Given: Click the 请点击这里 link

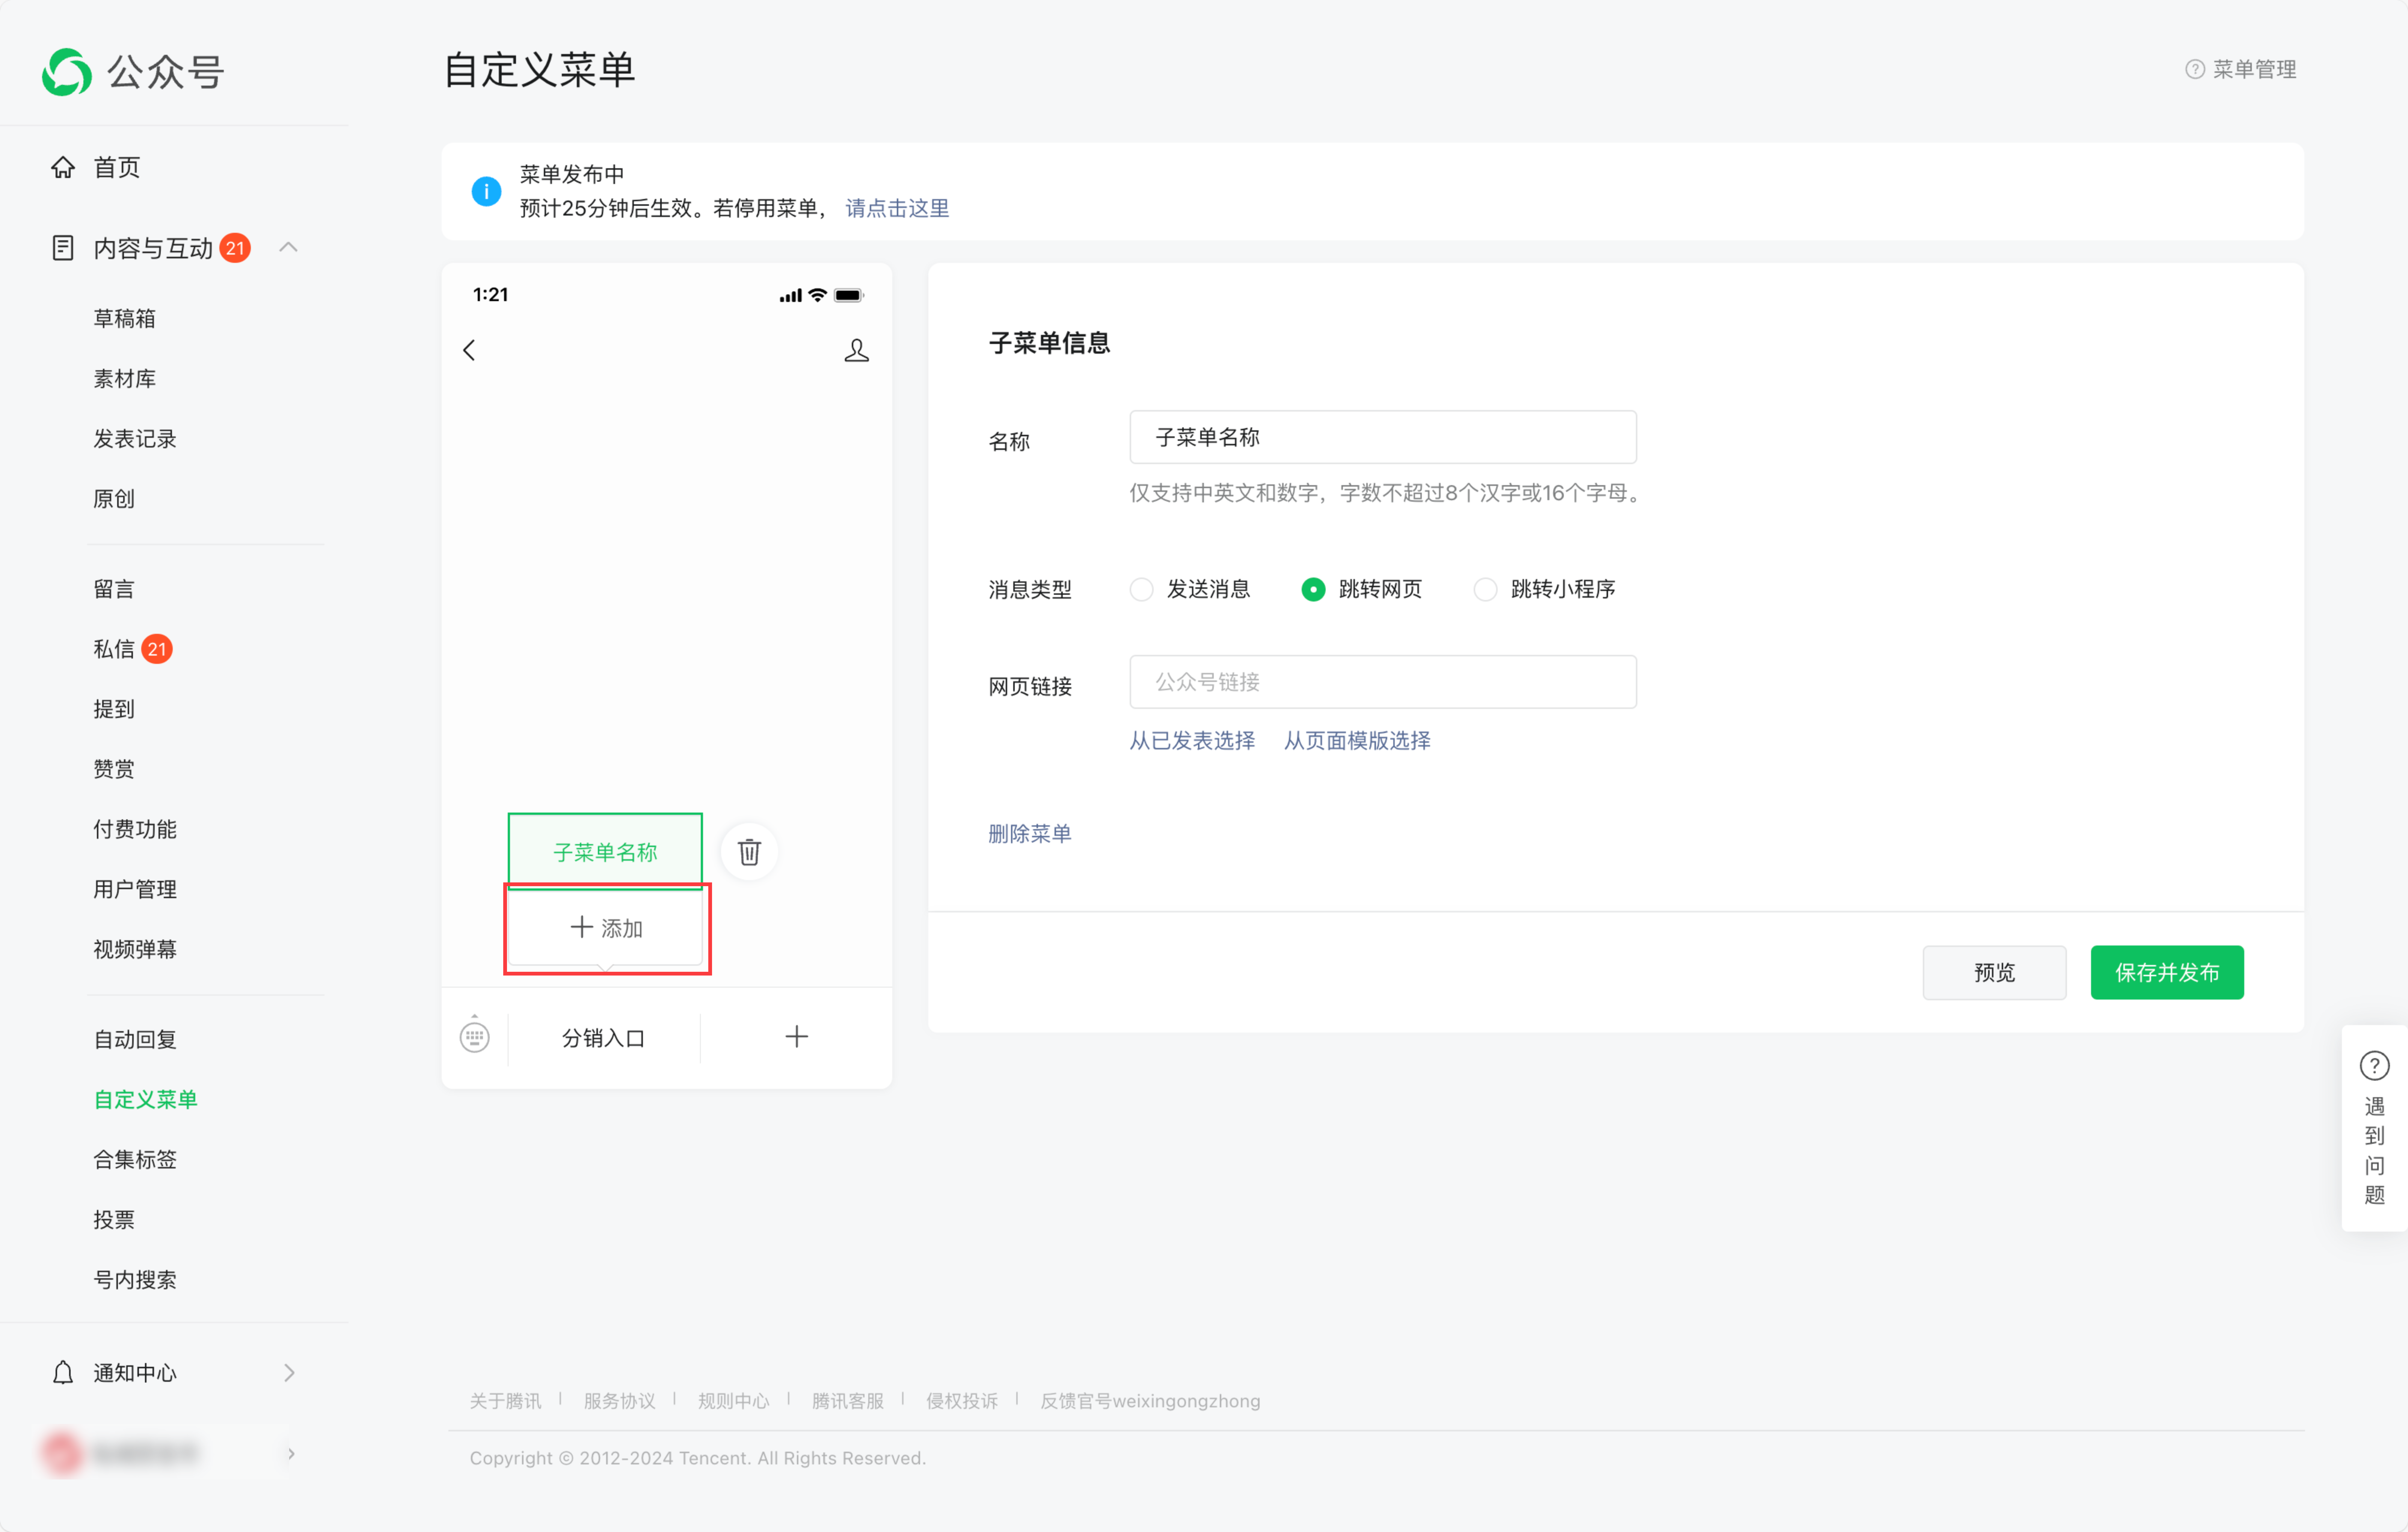Looking at the screenshot, I should [x=897, y=208].
